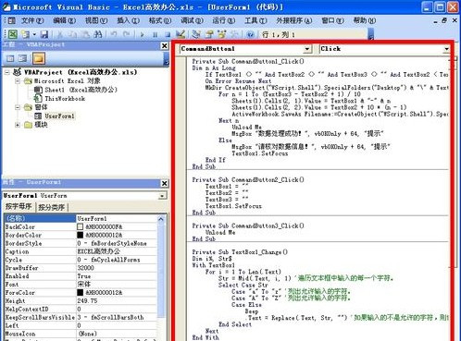
Task: Click the properties list scrollbar up arrow
Action: click(x=161, y=219)
